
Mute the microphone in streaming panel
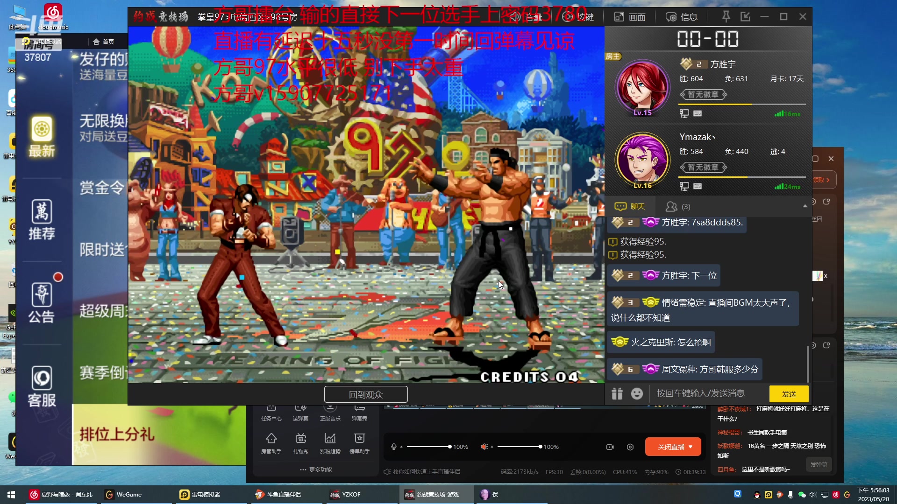(x=394, y=447)
